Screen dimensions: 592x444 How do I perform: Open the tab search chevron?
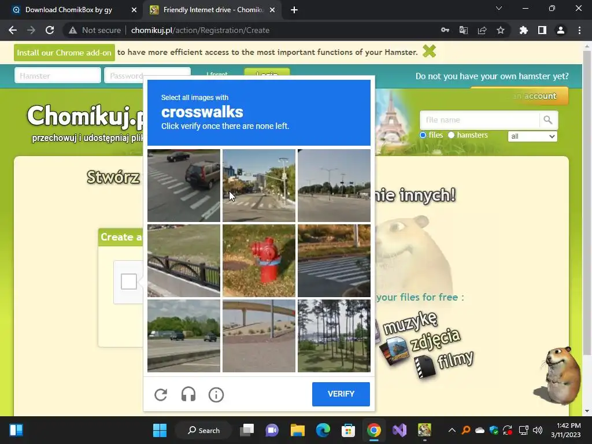click(499, 8)
